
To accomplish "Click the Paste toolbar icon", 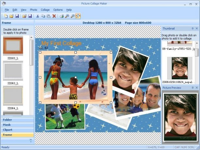I will (x=48, y=16).
